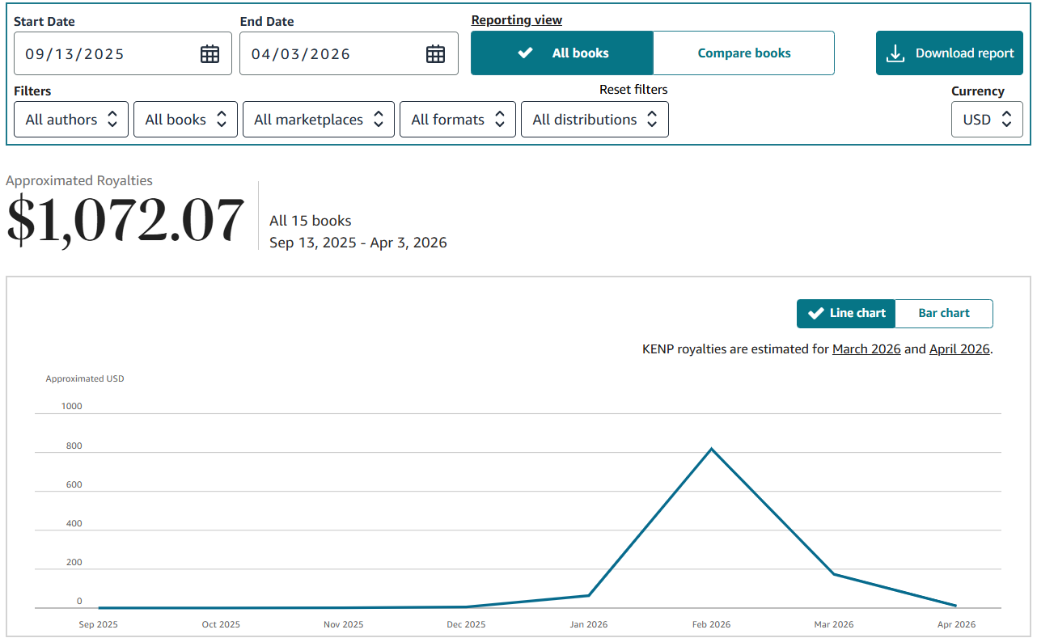1037x638 pixels.
Task: Expand the All authors filter
Action: (x=71, y=120)
